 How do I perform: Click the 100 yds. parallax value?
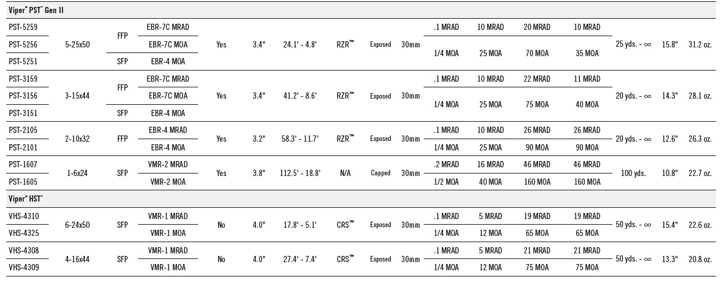[x=634, y=174]
